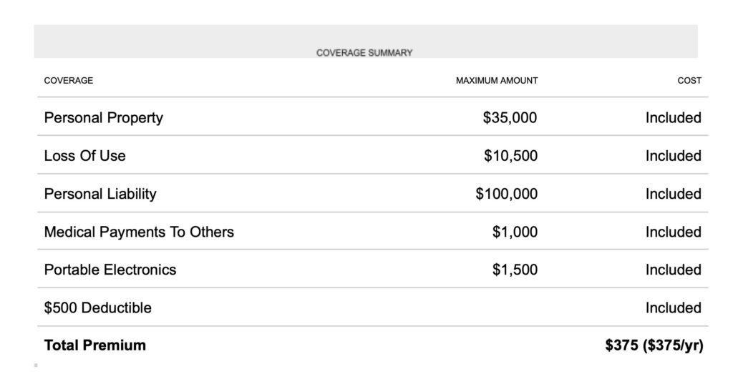733x374 pixels.
Task: Select the Personal Property row label
Action: [x=104, y=118]
